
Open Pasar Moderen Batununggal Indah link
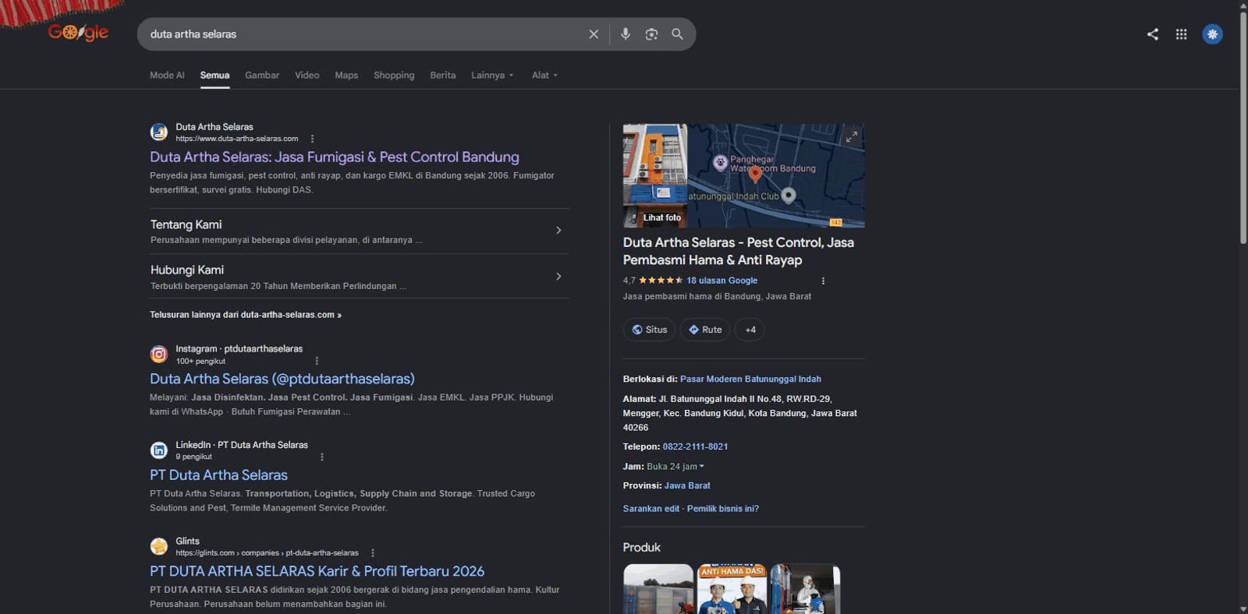(x=750, y=379)
